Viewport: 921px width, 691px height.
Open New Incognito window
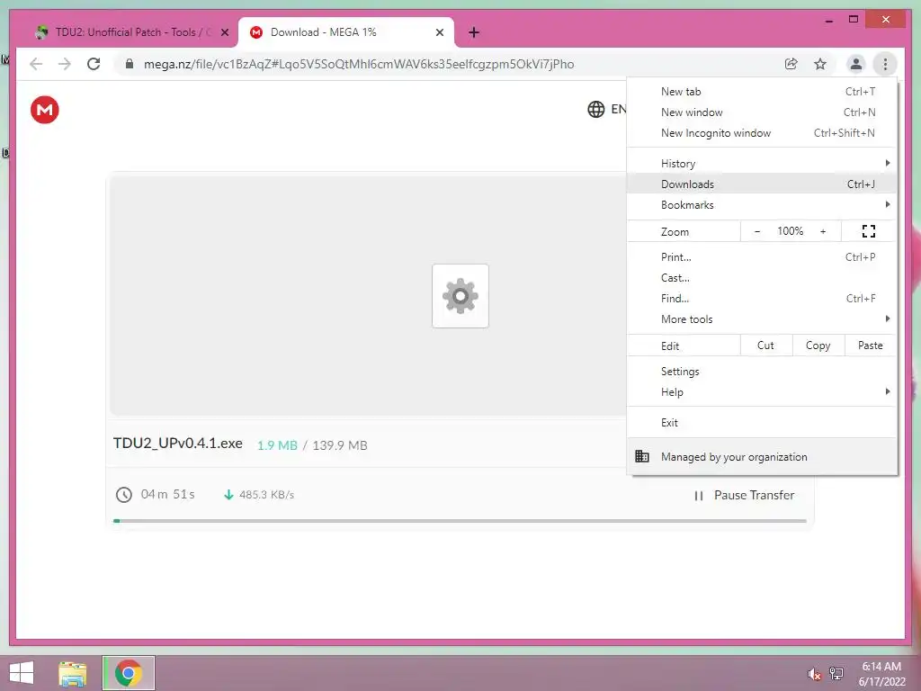(x=762, y=133)
